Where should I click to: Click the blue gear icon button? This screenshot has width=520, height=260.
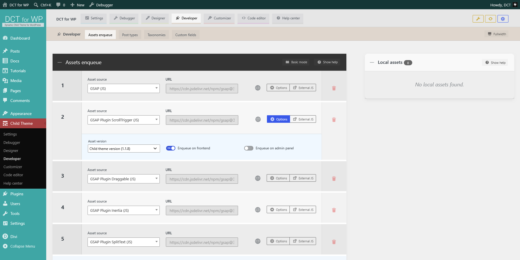(x=503, y=19)
